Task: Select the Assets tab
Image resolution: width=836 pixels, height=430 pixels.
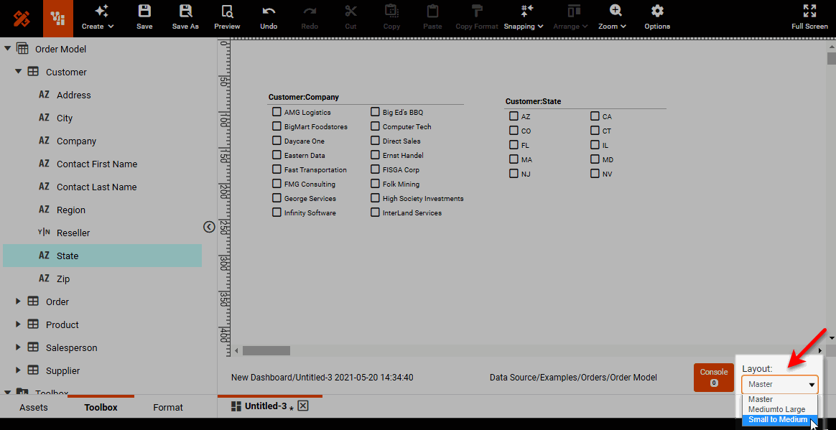Action: coord(34,407)
